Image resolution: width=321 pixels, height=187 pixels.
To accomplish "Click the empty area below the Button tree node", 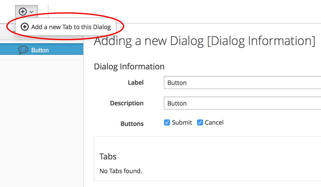I will pyautogui.click(x=42, y=113).
